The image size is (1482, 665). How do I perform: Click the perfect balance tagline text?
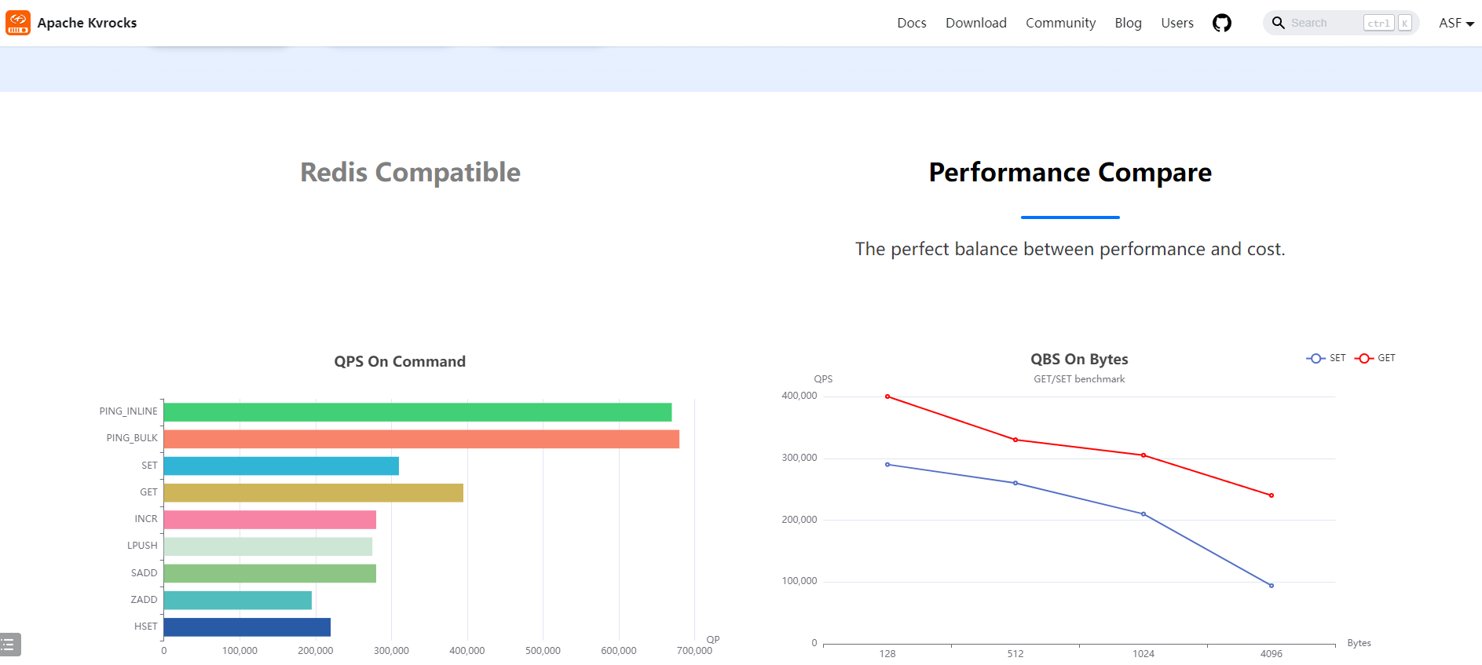[x=1070, y=249]
